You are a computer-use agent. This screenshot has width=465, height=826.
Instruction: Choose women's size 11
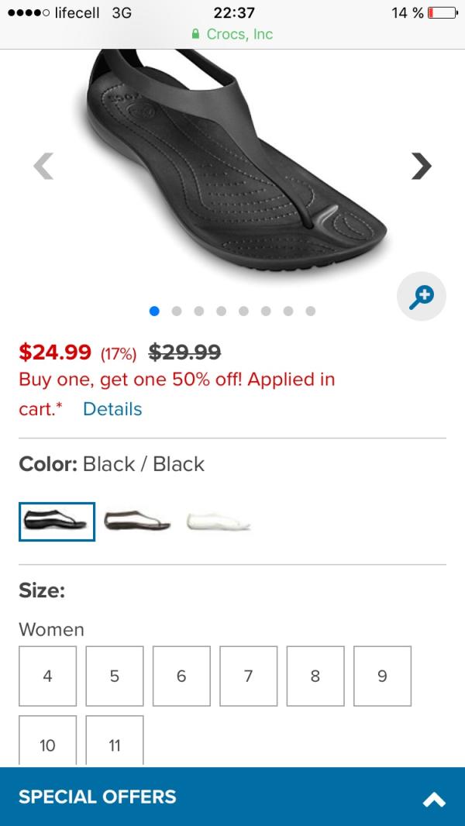(115, 745)
